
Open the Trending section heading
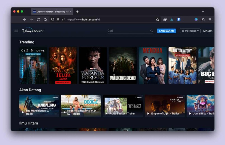[x=27, y=42]
